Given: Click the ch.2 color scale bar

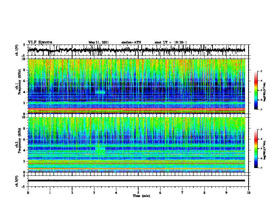Looking at the screenshot, I should (x=256, y=149).
